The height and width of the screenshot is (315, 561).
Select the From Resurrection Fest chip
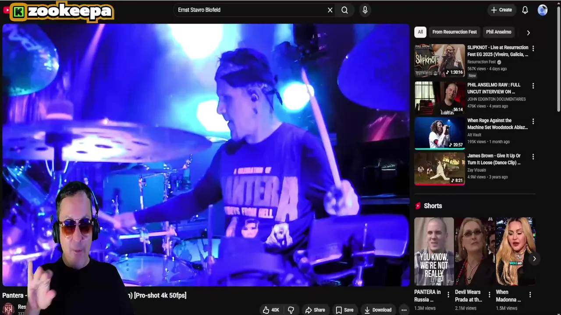pos(454,32)
